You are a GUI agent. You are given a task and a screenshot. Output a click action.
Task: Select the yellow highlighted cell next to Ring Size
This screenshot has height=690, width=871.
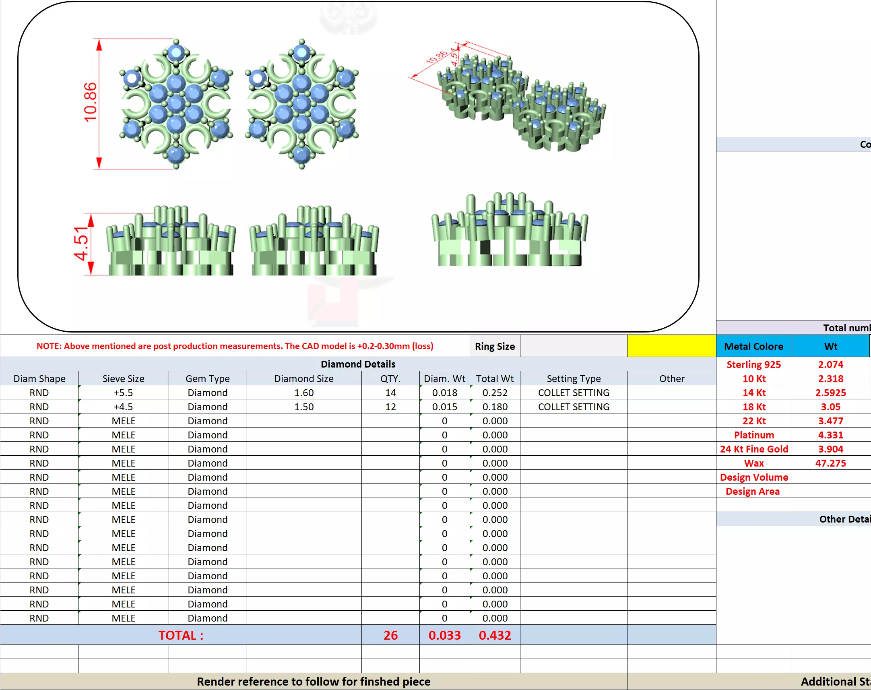pyautogui.click(x=671, y=346)
